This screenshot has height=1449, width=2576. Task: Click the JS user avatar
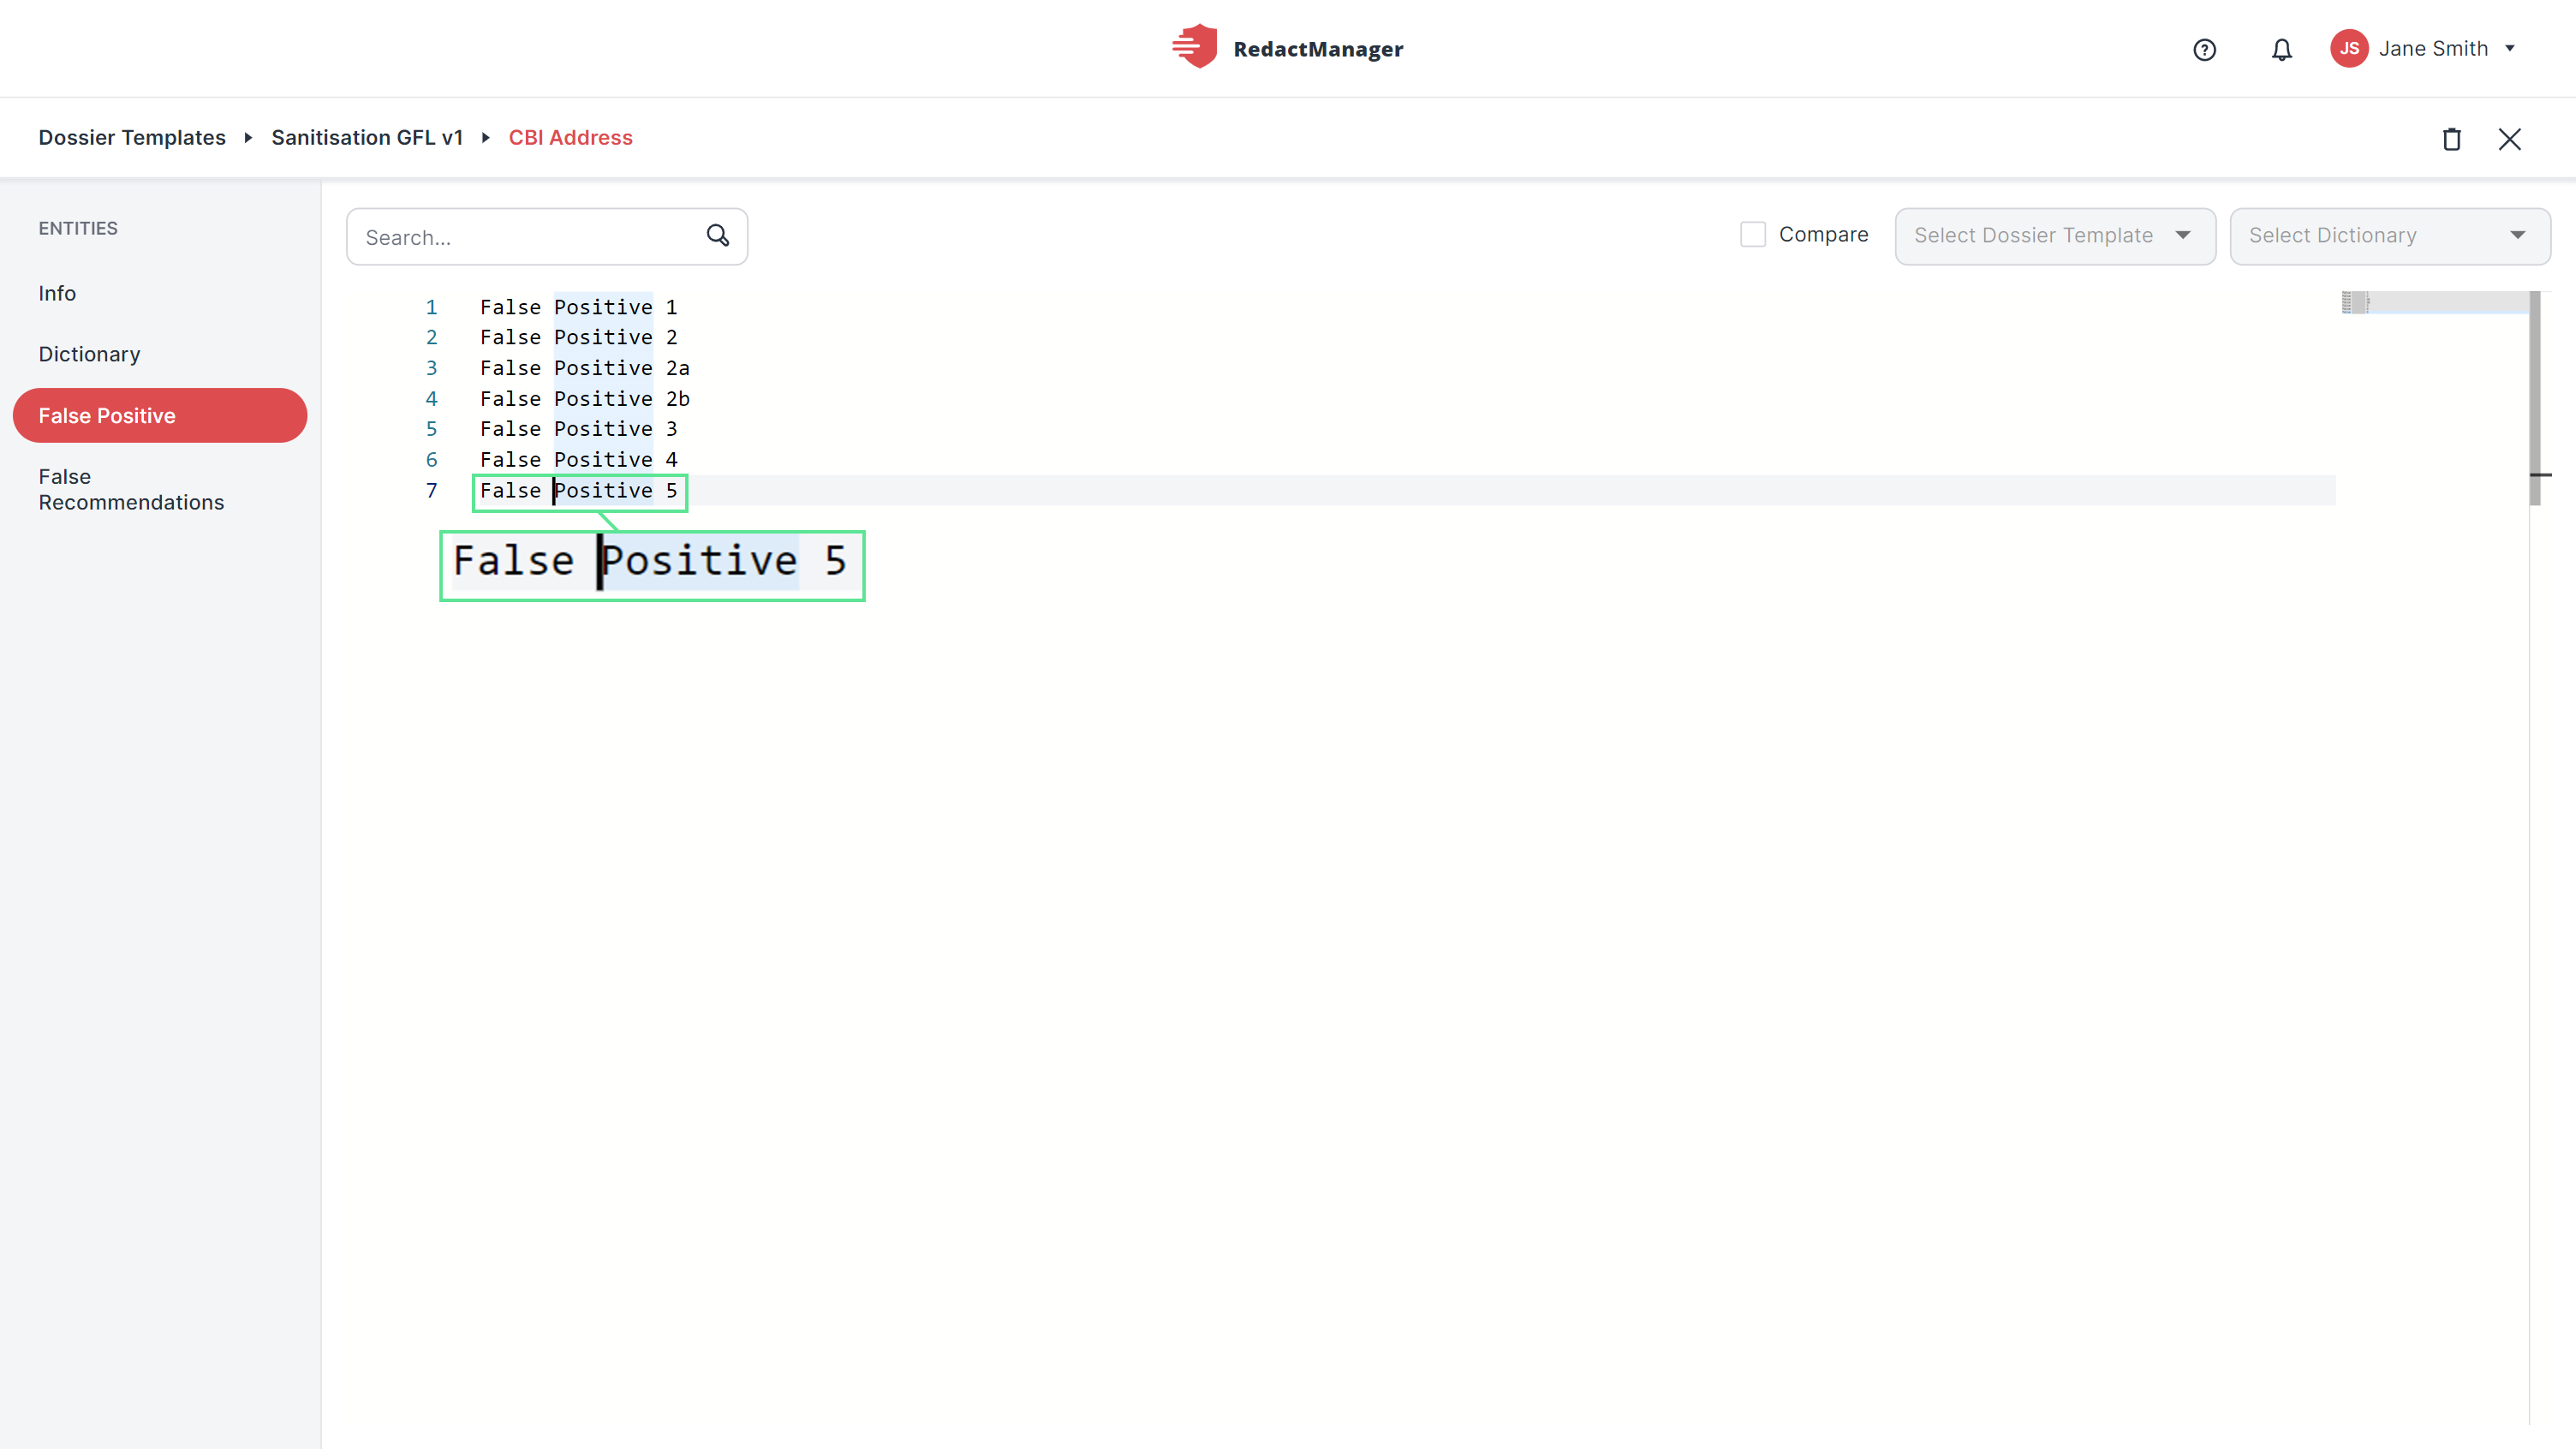point(2349,48)
